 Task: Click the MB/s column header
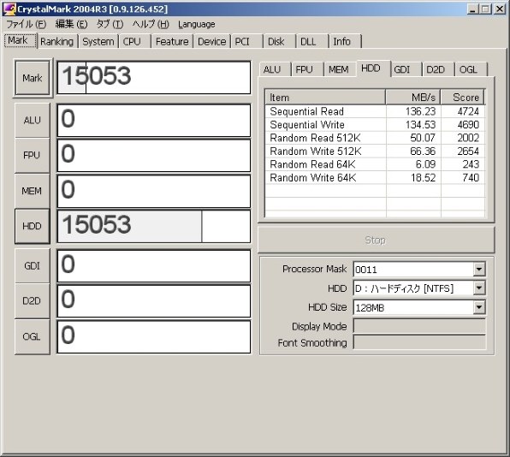tap(413, 98)
